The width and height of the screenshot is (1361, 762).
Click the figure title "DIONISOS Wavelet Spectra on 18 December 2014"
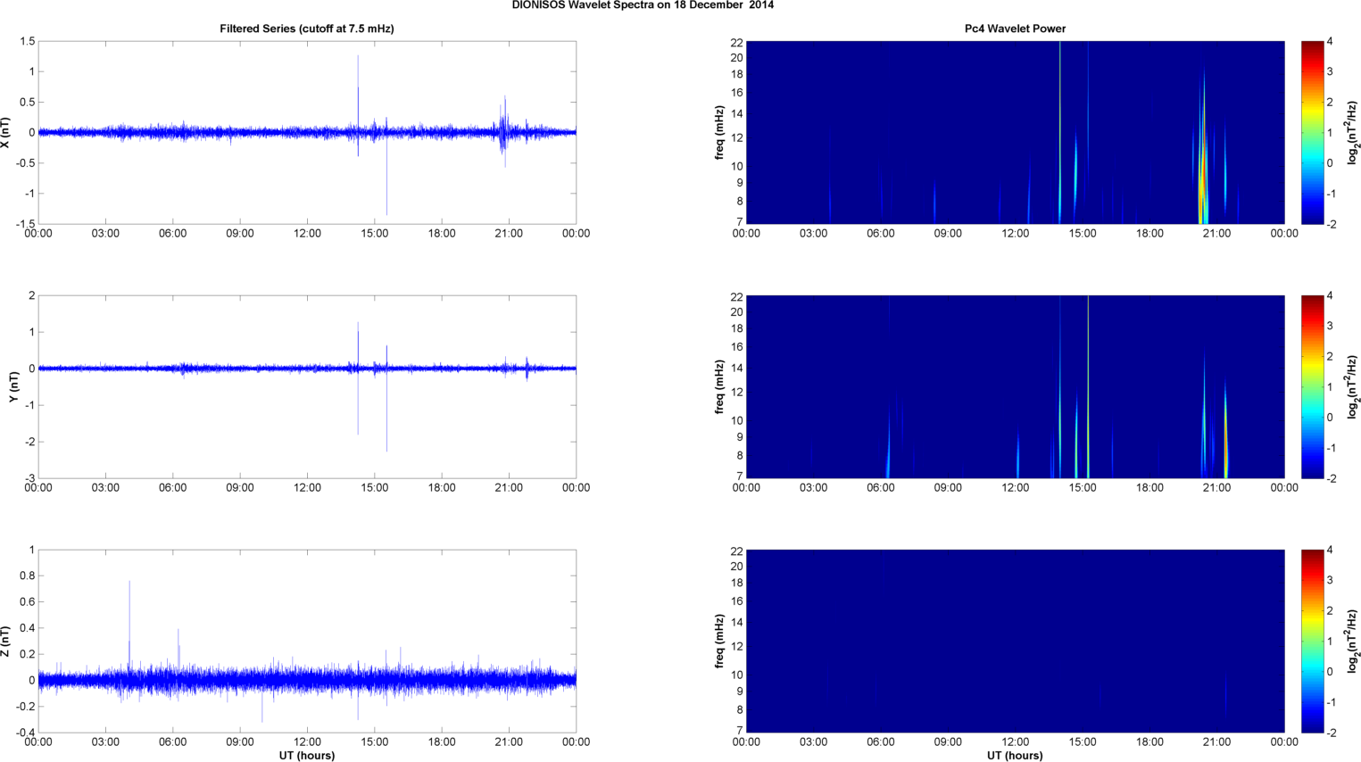pyautogui.click(x=643, y=5)
